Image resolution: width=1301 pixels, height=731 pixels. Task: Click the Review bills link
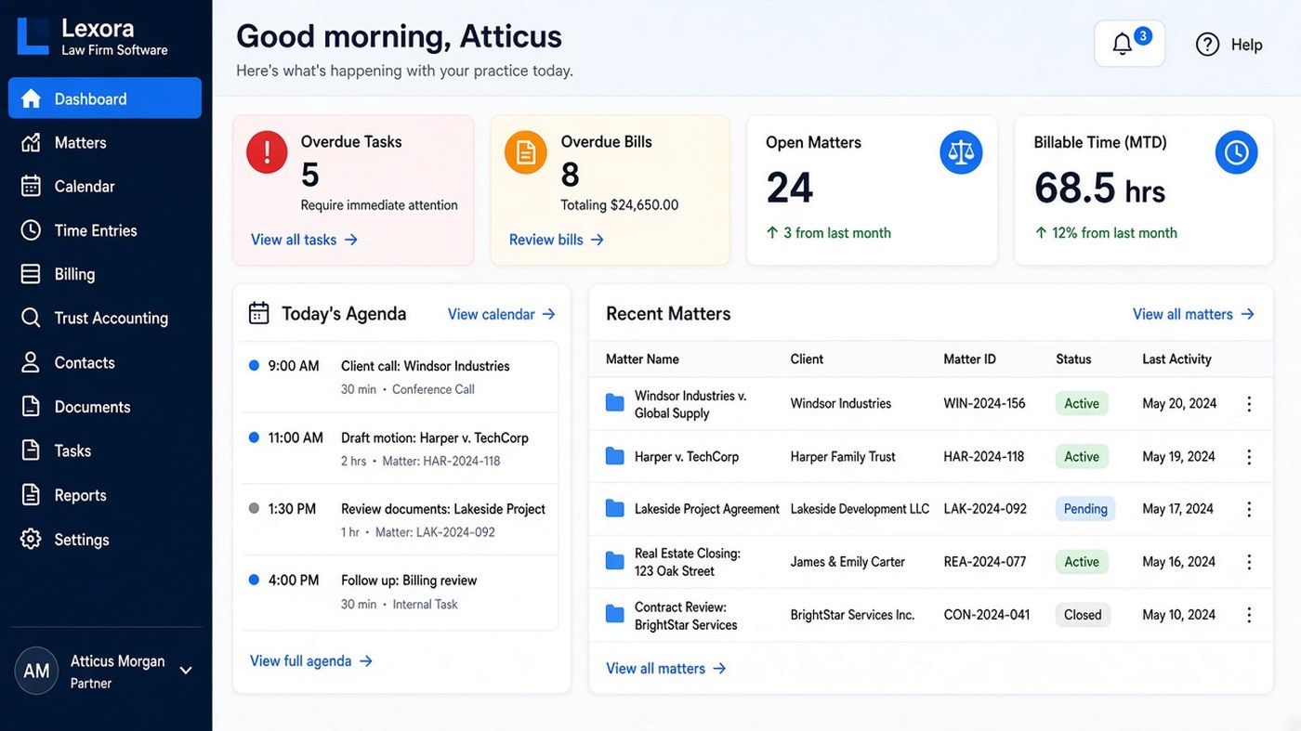557,240
